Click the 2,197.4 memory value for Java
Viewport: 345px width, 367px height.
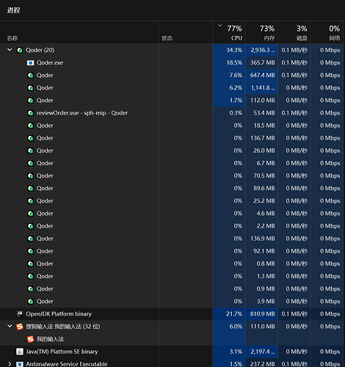point(263,352)
